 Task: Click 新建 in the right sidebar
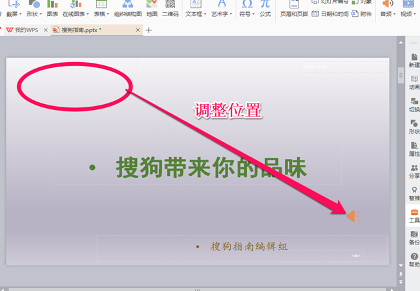pyautogui.click(x=414, y=61)
